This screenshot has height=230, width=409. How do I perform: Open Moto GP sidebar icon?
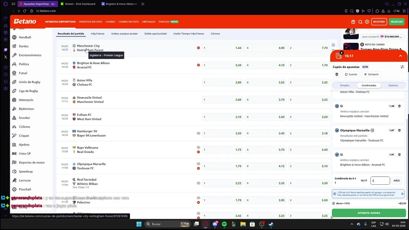click(x=14, y=153)
